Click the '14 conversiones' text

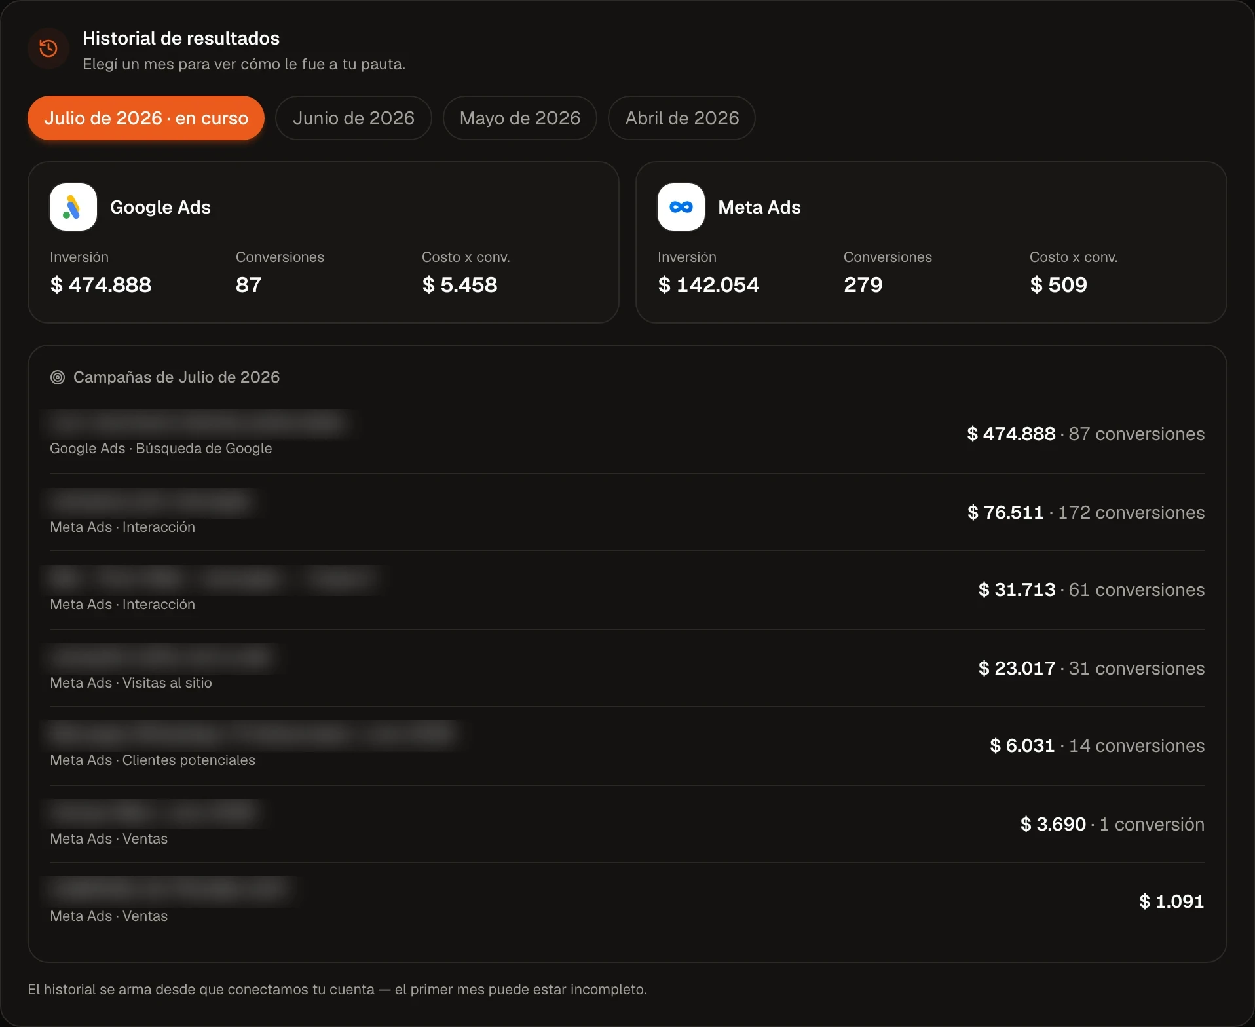pyautogui.click(x=1136, y=746)
